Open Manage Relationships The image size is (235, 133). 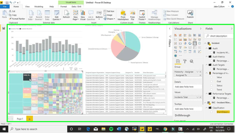pos(154,15)
